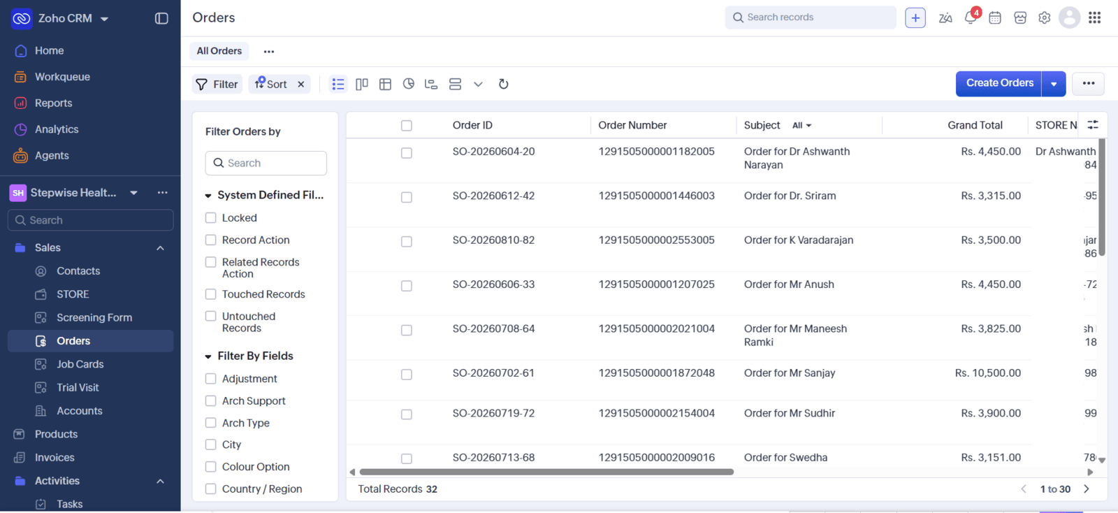
Task: Switch to kanban view icon
Action: (362, 84)
